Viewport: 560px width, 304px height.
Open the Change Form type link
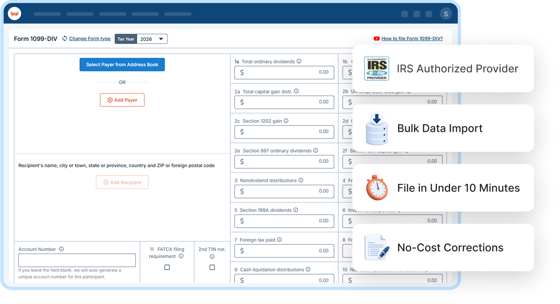click(x=90, y=39)
